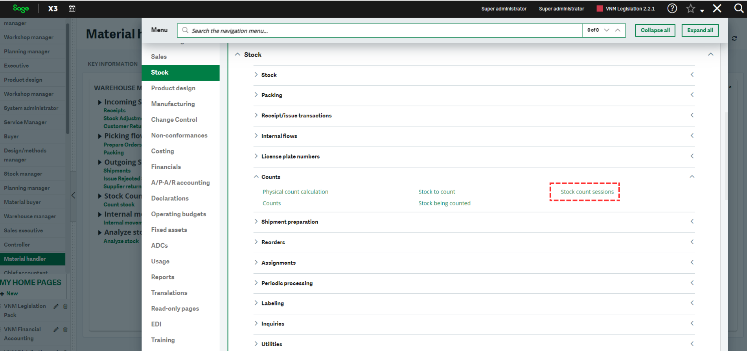Go to next search result arrow

coord(607,30)
